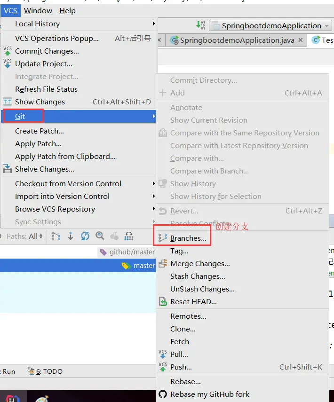334x402 pixels.
Task: Click the Merge Changes icon
Action: click(163, 263)
